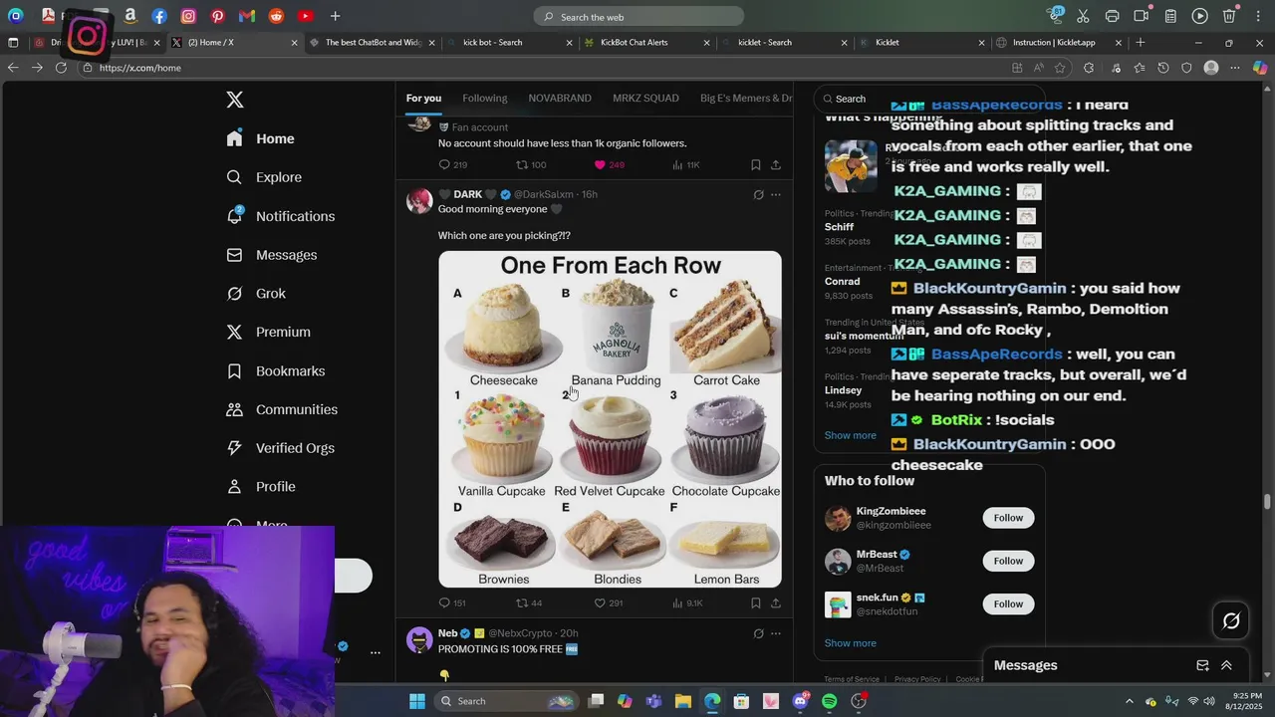This screenshot has height=717, width=1275.
Task: Reply to DARK's dessert post
Action: [x=452, y=602]
